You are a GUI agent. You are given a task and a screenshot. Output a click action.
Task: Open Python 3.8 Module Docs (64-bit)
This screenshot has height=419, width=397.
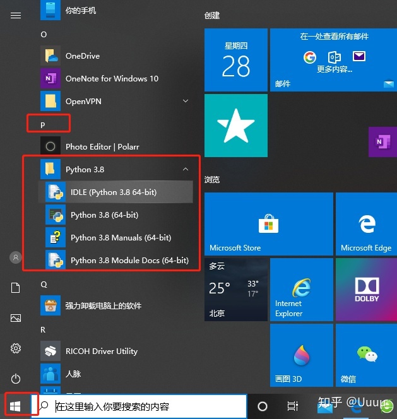point(116,260)
